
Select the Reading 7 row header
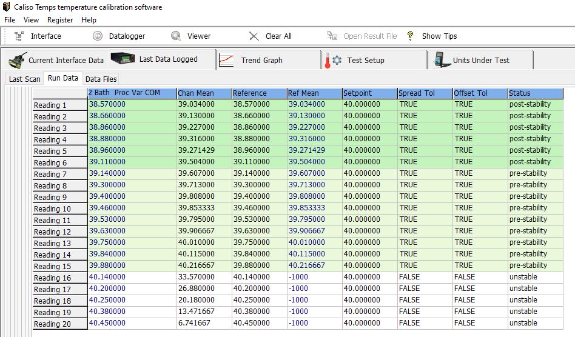[x=60, y=175]
